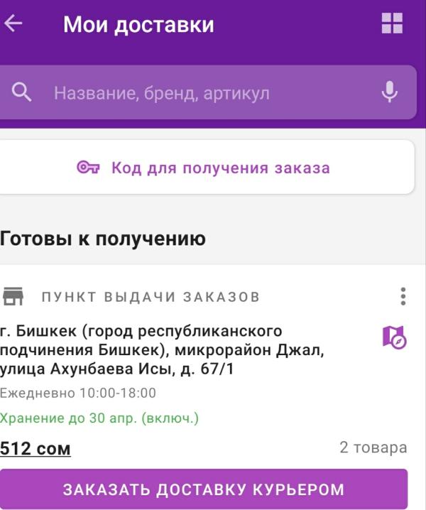Tap the magnifier search icon
The image size is (426, 510).
[22, 92]
